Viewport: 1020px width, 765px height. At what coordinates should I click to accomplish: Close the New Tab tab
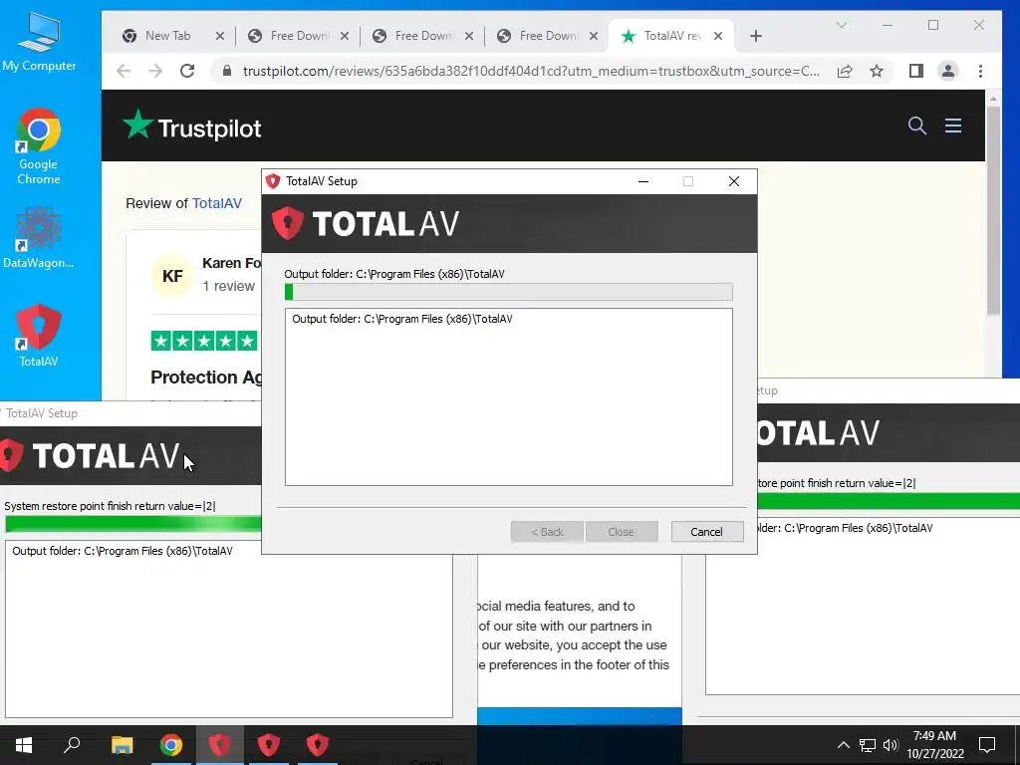point(220,36)
